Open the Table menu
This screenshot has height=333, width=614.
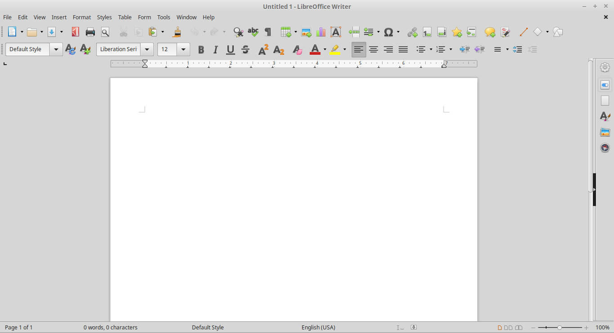point(125,17)
